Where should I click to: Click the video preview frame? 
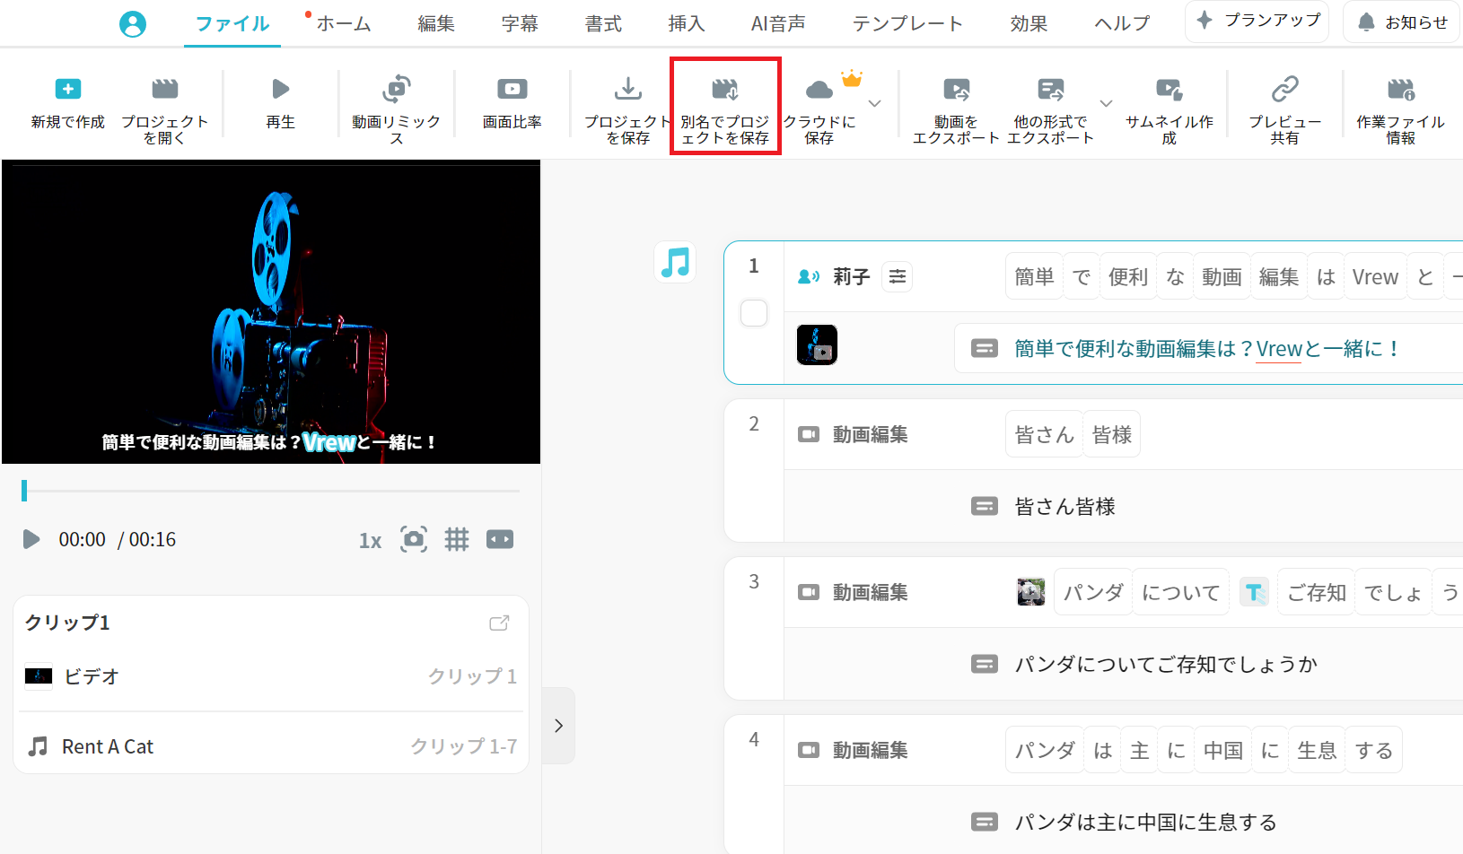[271, 312]
